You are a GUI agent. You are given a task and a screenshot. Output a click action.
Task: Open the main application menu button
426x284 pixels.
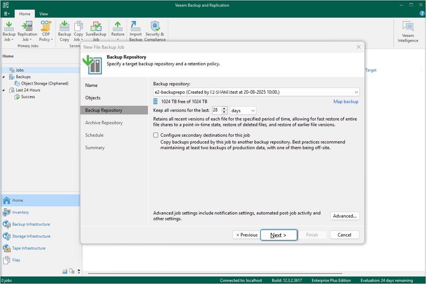click(x=7, y=14)
